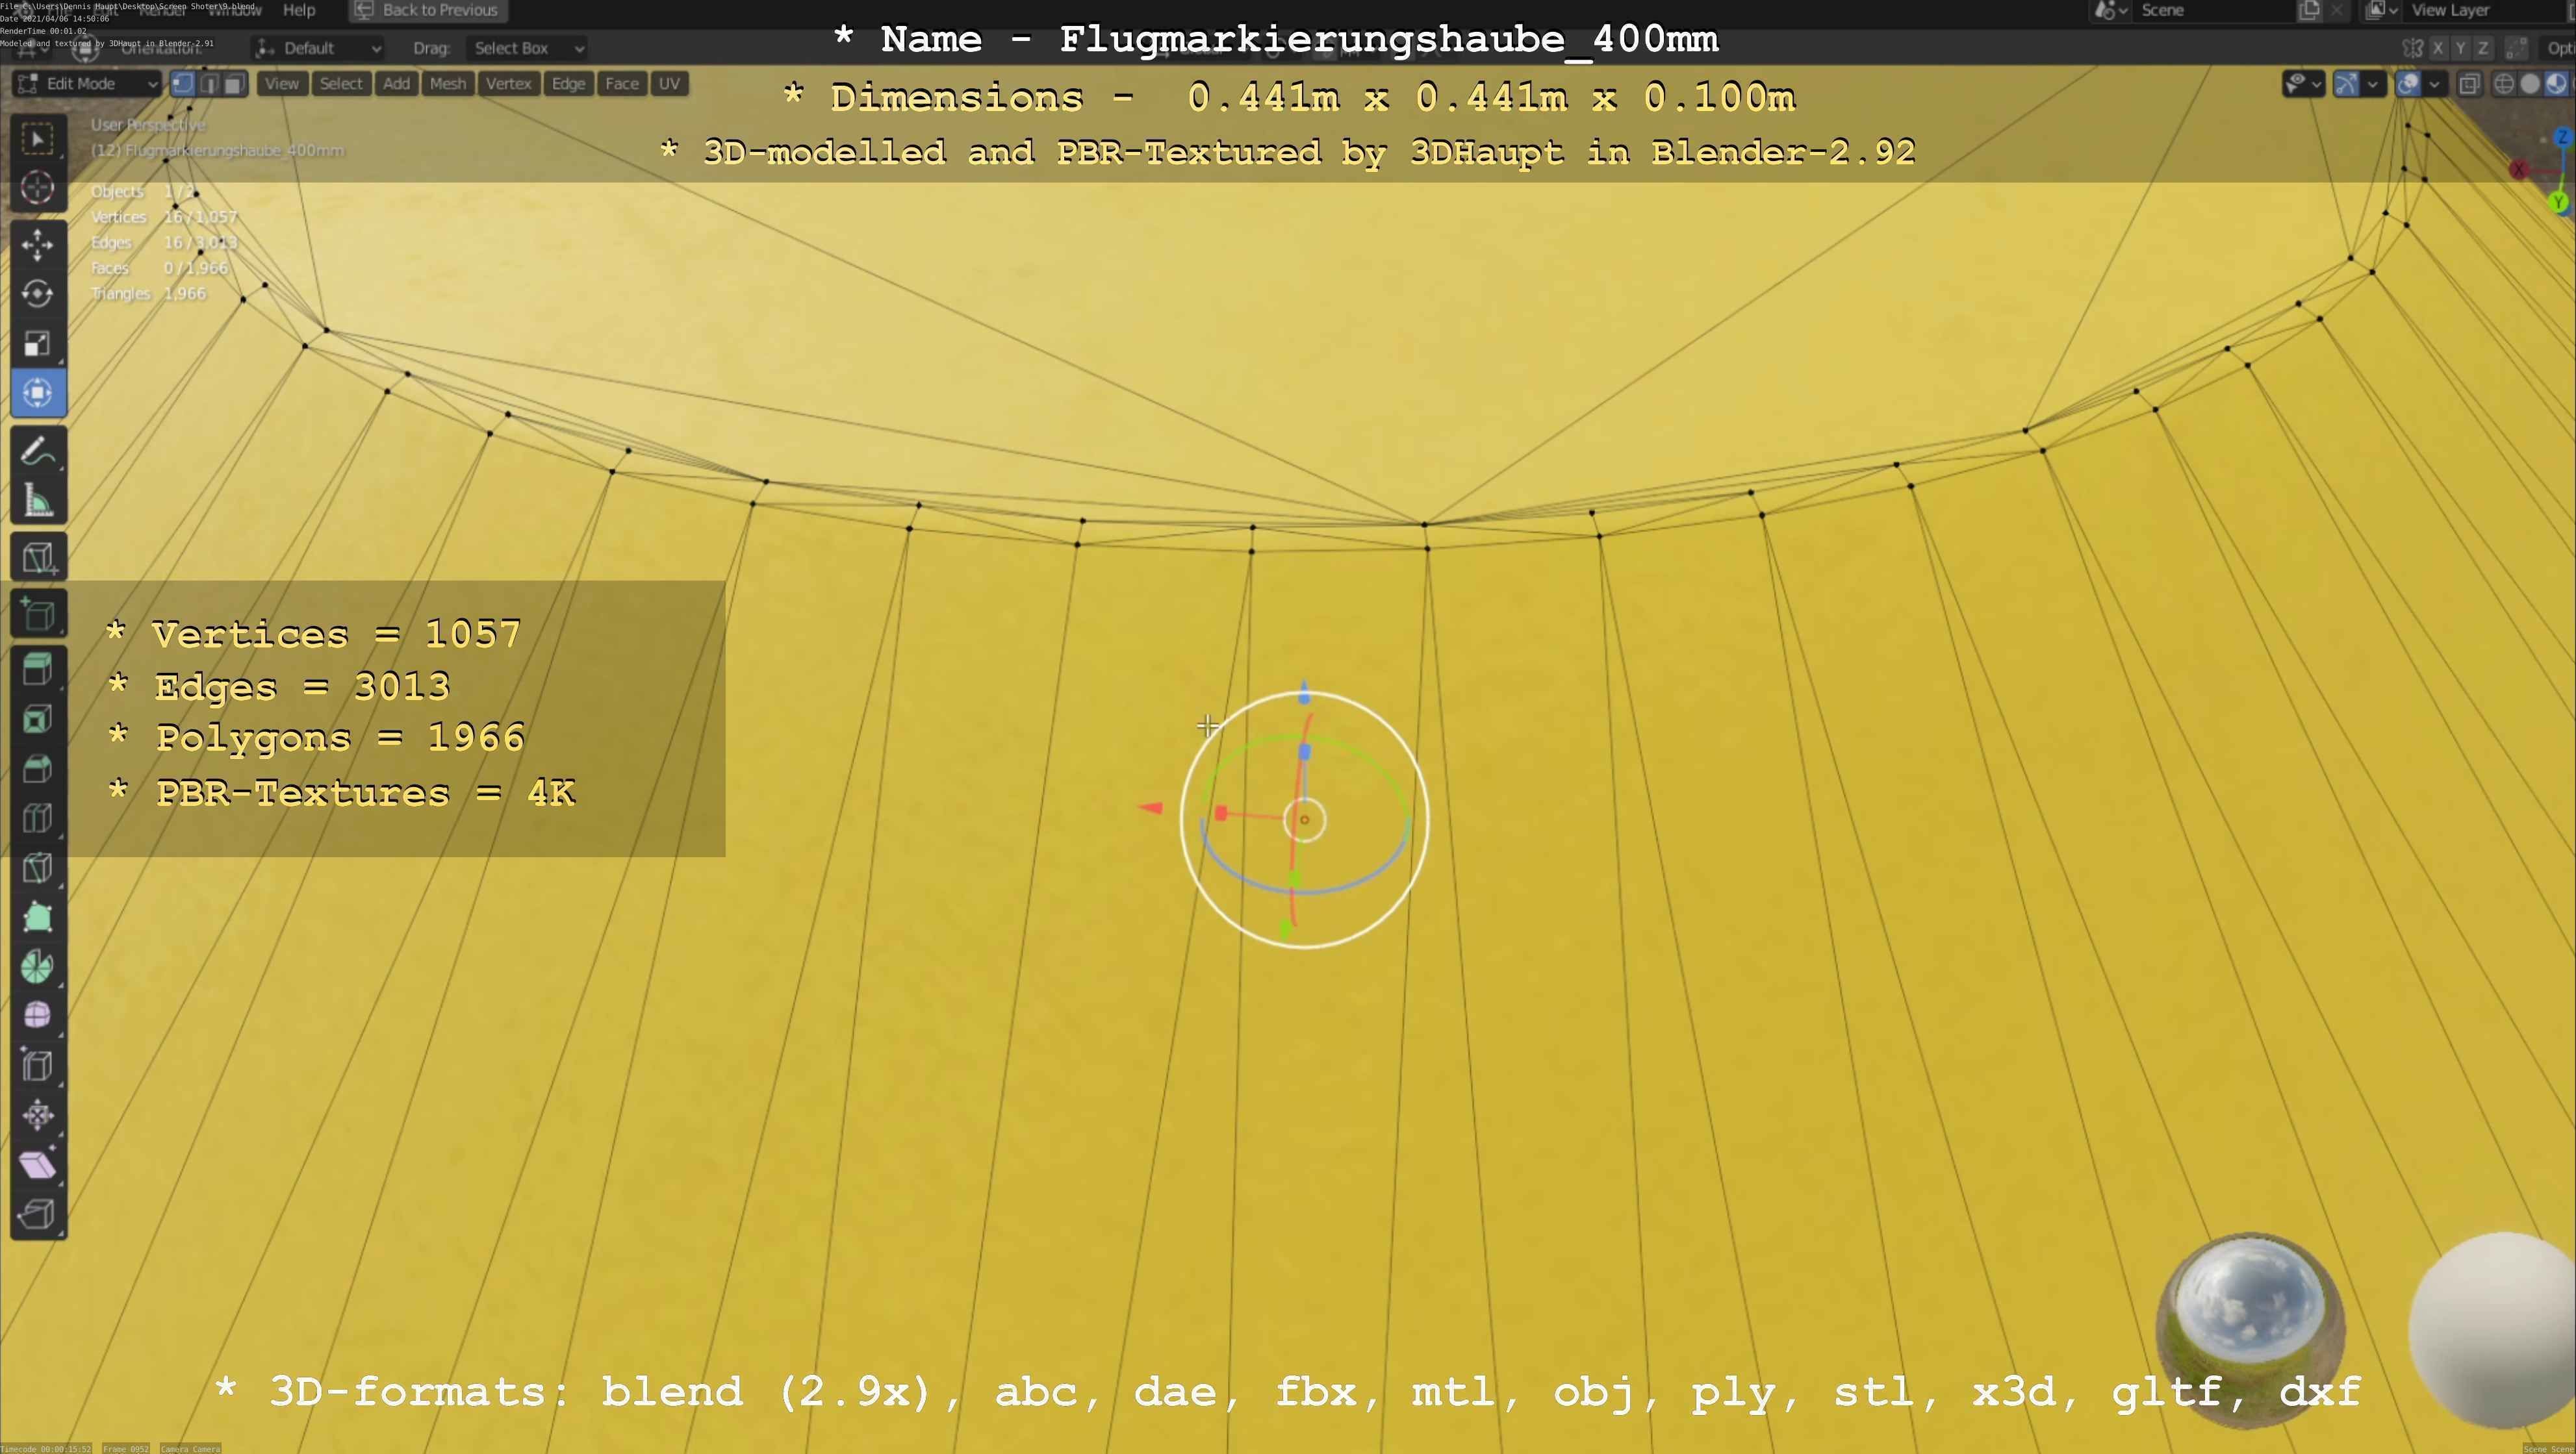The height and width of the screenshot is (1454, 2576).
Task: Switch to vertex select mode
Action: coord(183,84)
